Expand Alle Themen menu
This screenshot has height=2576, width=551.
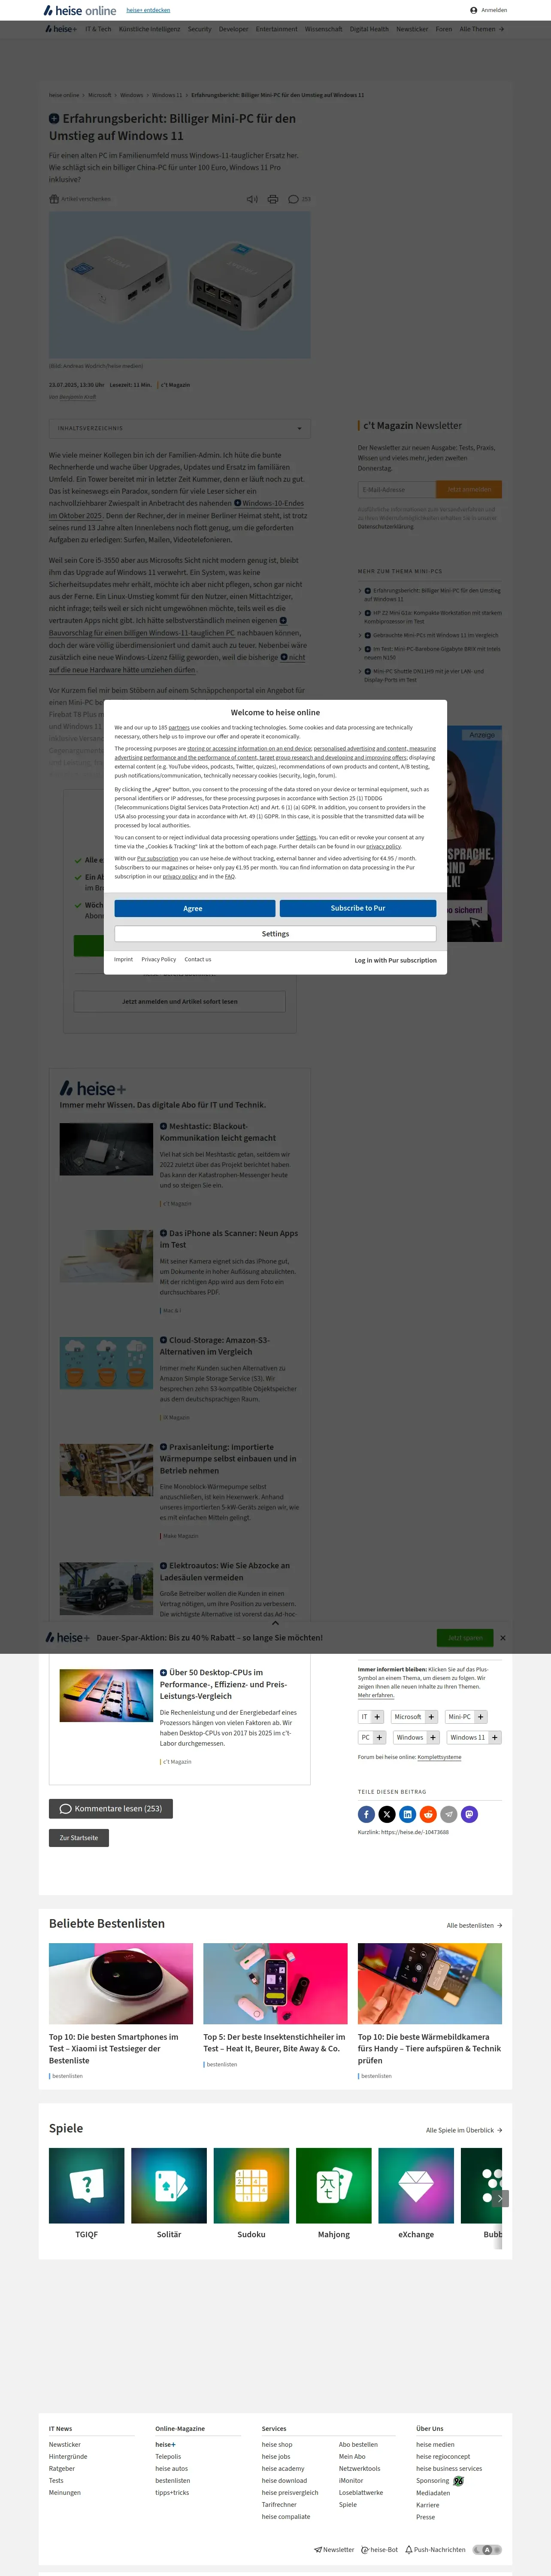tap(481, 29)
